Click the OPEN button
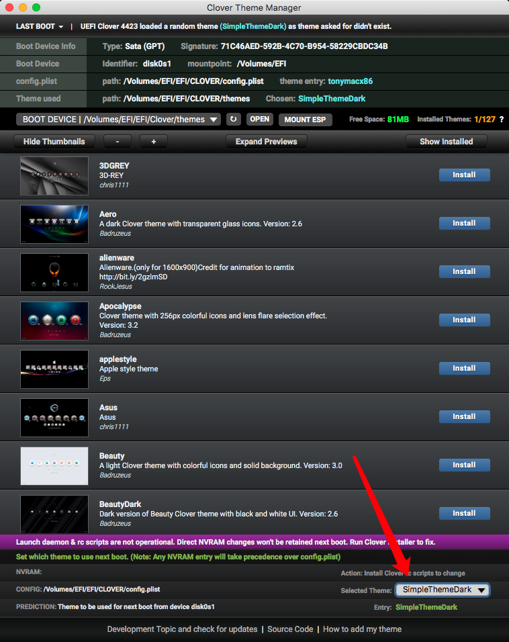Screen dimensions: 509x642 coord(260,119)
